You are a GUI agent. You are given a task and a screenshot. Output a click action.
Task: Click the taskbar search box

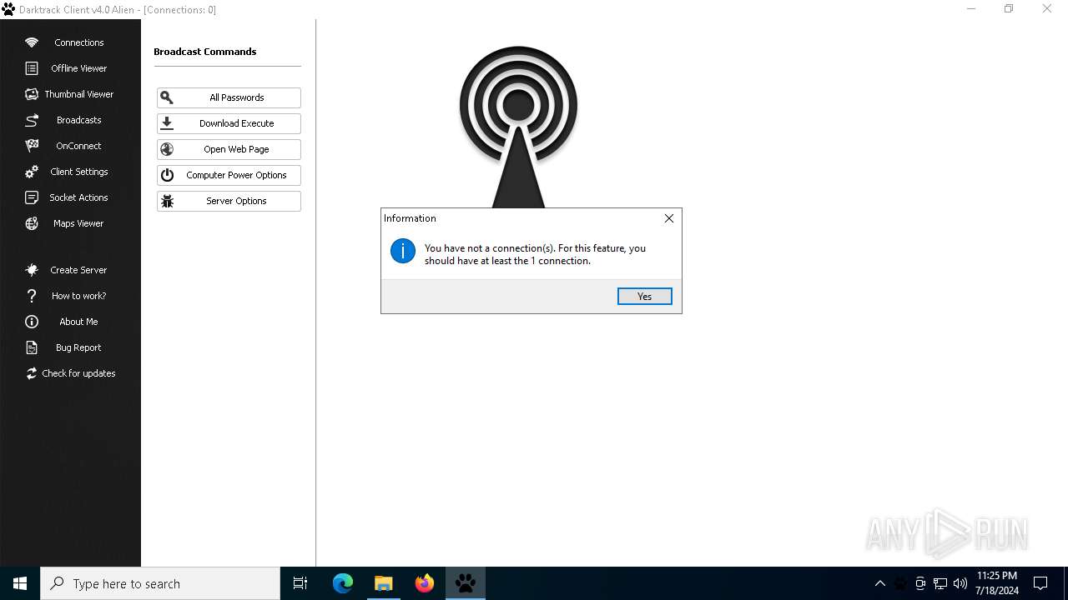coord(160,583)
